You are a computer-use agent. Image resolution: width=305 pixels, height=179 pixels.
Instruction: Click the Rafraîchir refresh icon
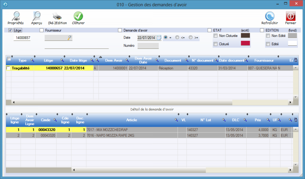pos(270,16)
